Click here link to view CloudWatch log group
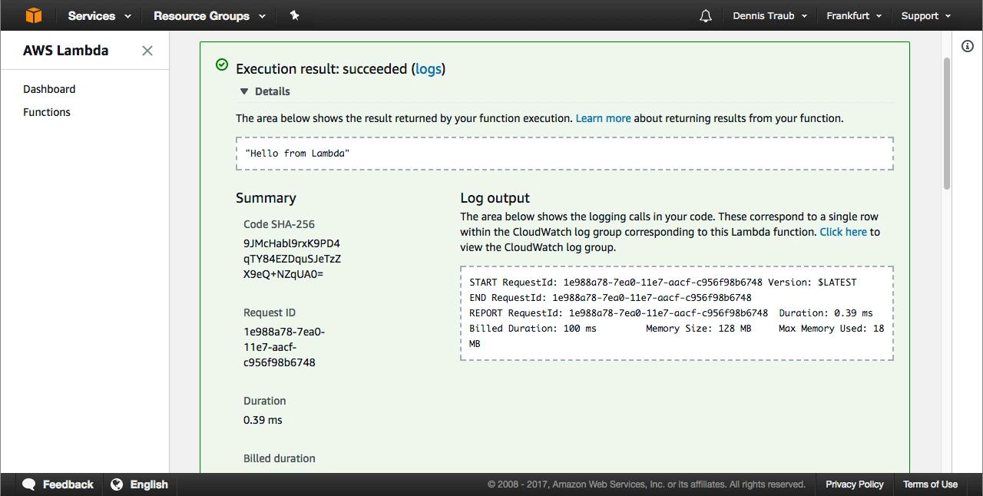The width and height of the screenshot is (983, 496). [x=842, y=232]
